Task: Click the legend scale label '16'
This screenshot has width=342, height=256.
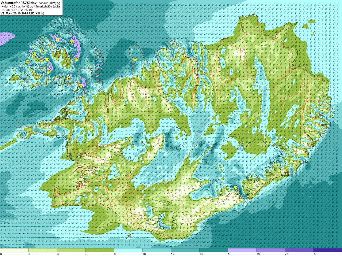Action: pyautogui.click(x=230, y=254)
